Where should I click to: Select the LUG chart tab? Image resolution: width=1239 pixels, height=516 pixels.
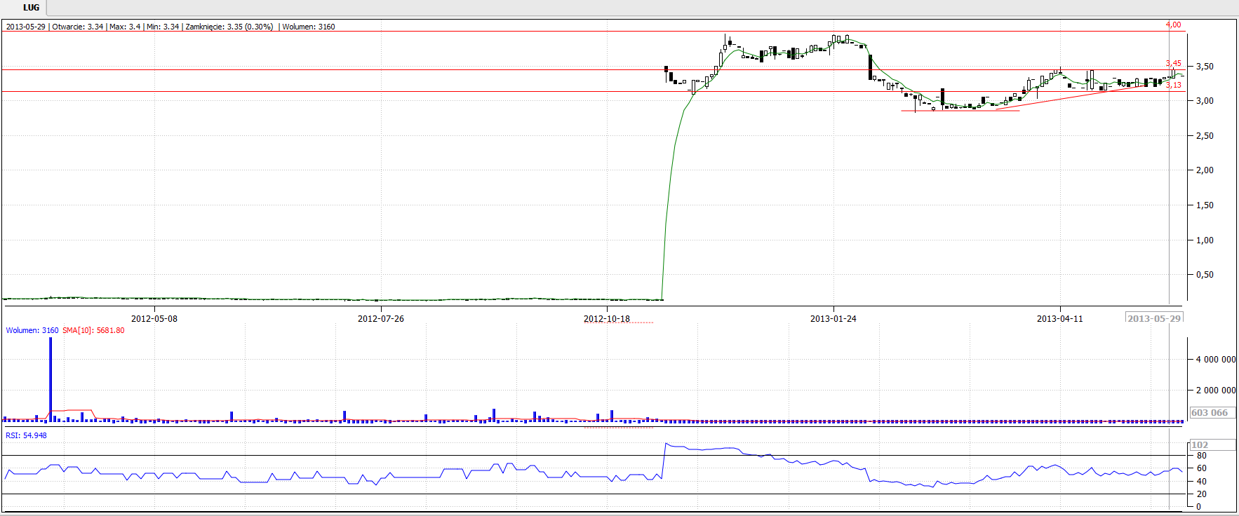tap(31, 8)
